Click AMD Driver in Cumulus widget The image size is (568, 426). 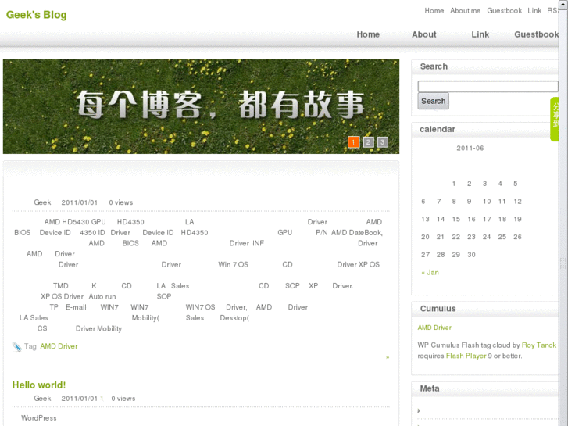pyautogui.click(x=434, y=328)
